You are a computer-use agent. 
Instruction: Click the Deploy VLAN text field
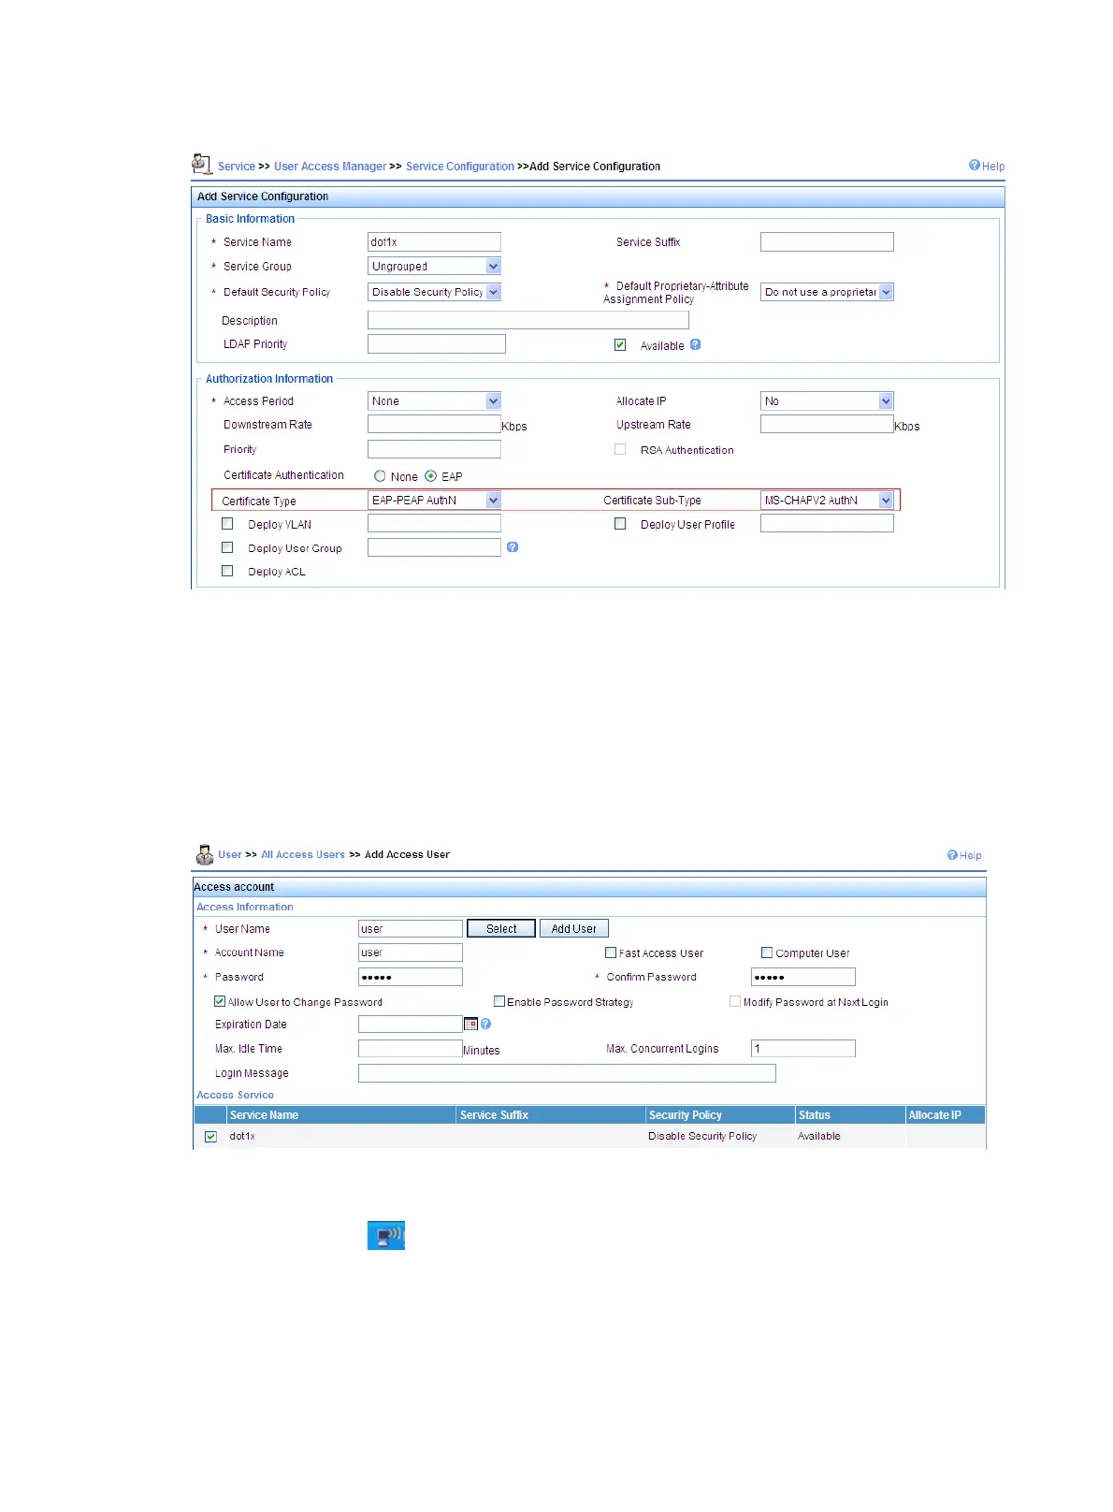point(435,523)
